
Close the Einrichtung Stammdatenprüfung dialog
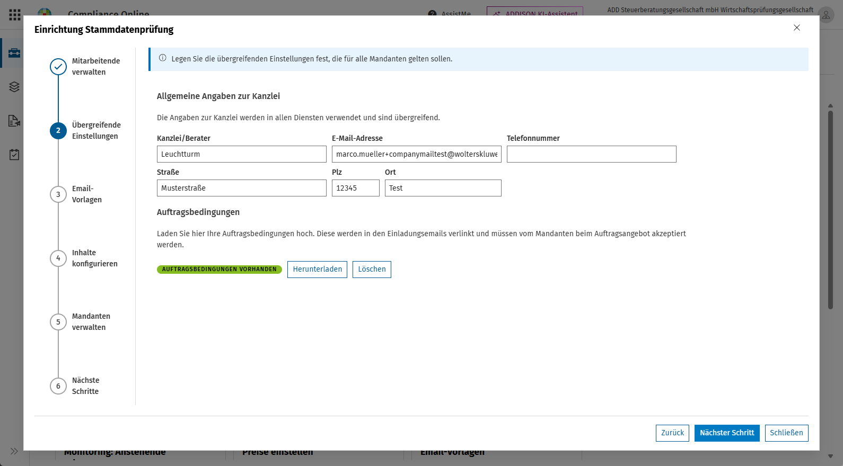pyautogui.click(x=797, y=28)
